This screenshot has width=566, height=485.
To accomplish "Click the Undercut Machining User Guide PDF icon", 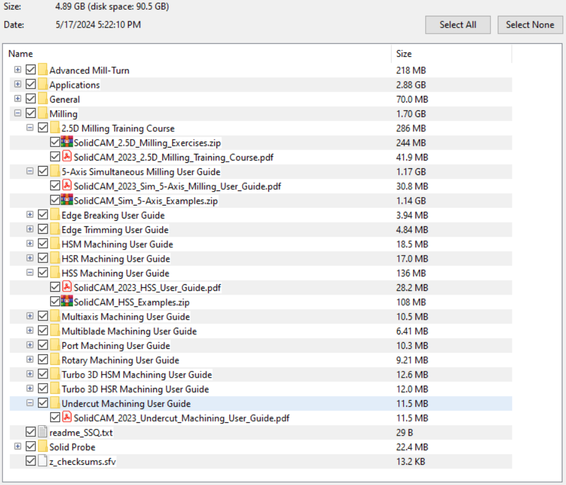I will [x=66, y=417].
